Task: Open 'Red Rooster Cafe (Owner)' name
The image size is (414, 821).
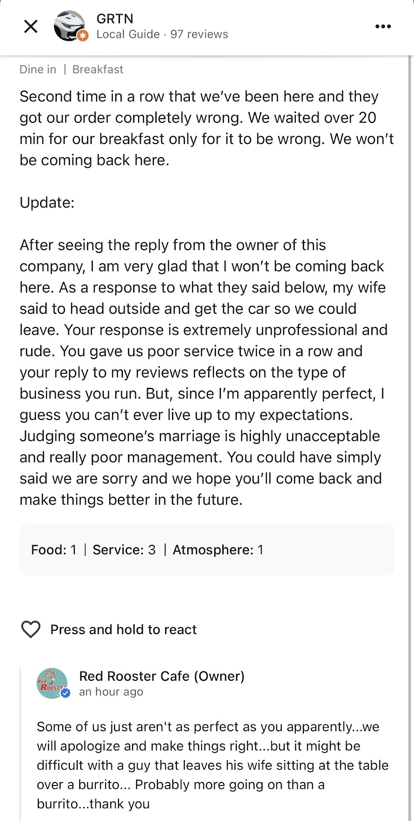Action: pos(162,676)
